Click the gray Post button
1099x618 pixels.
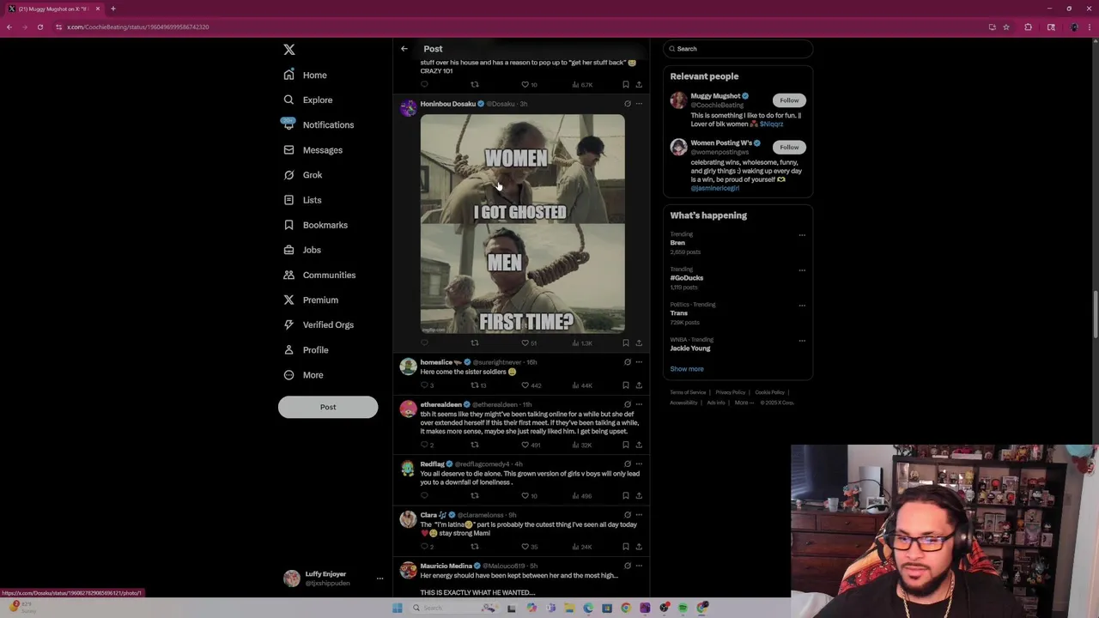pyautogui.click(x=328, y=407)
